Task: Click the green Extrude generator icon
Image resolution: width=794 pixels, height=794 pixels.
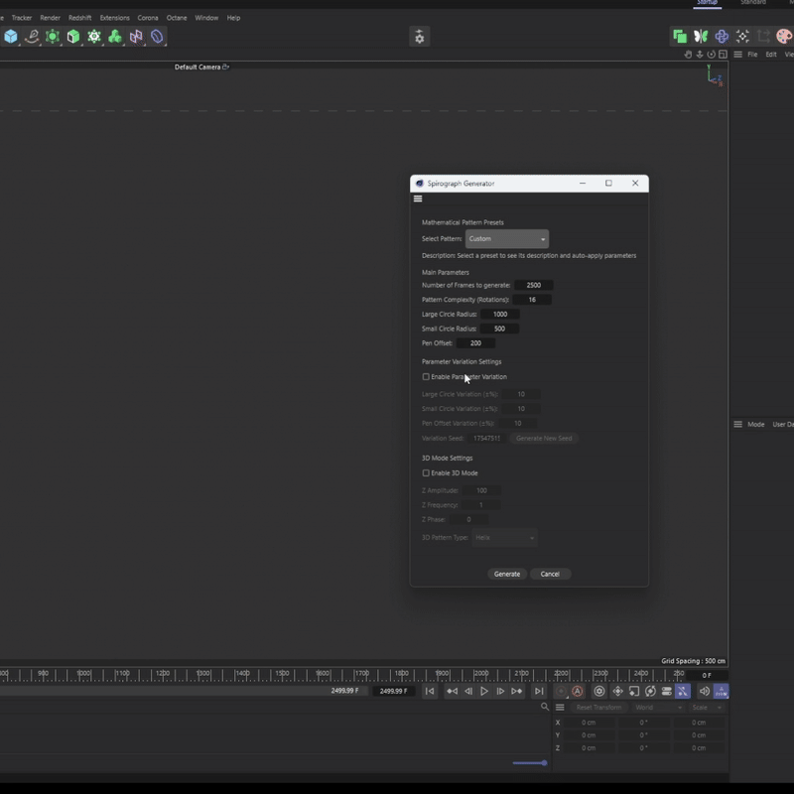Action: [73, 37]
